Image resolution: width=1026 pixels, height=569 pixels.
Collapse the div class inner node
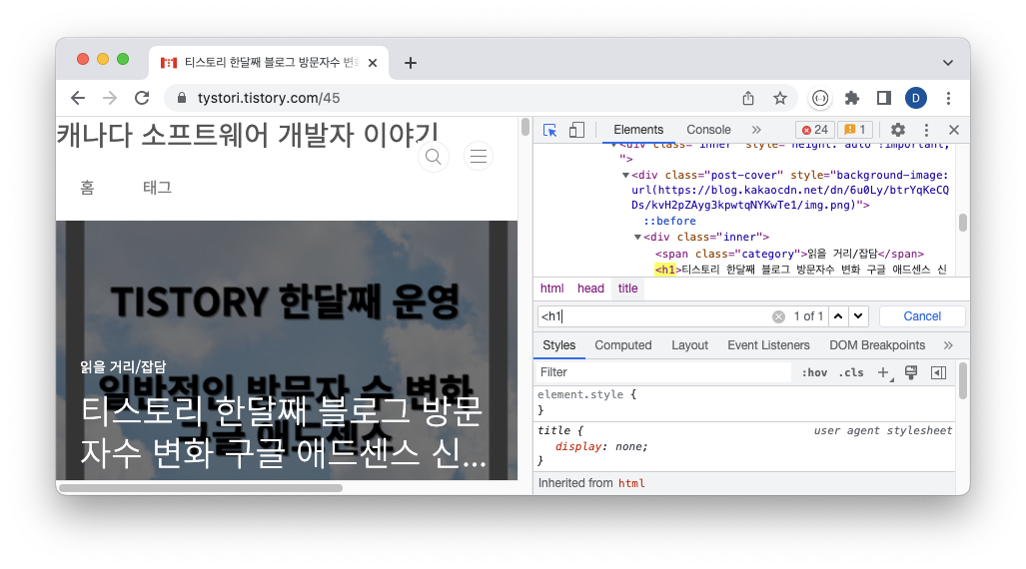[637, 238]
